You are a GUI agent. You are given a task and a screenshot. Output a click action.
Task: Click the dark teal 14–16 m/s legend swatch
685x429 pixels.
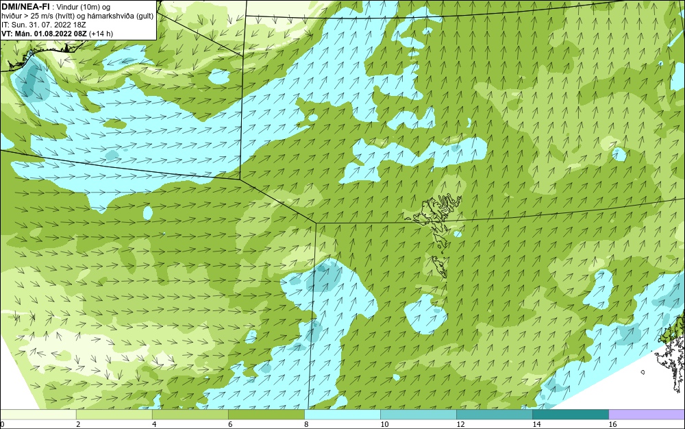(x=571, y=414)
